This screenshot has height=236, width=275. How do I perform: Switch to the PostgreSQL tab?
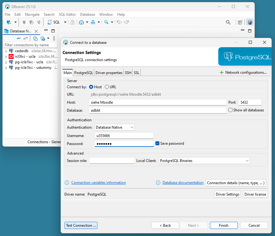pyautogui.click(x=84, y=72)
